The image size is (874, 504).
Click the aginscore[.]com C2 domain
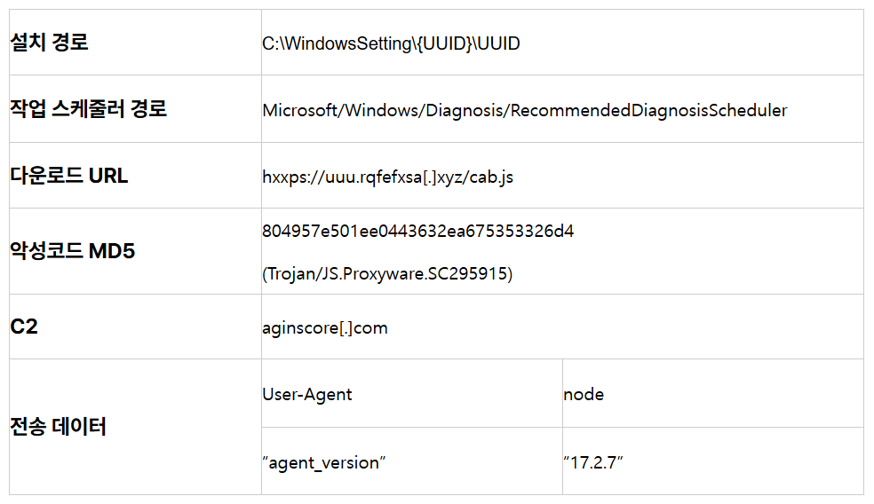click(x=325, y=328)
